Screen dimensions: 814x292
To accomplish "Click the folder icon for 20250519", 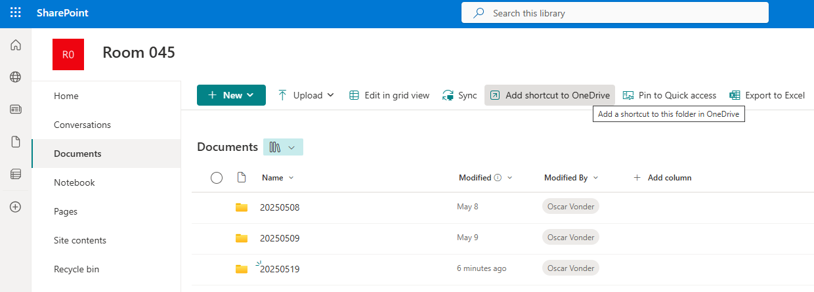I will click(x=242, y=268).
